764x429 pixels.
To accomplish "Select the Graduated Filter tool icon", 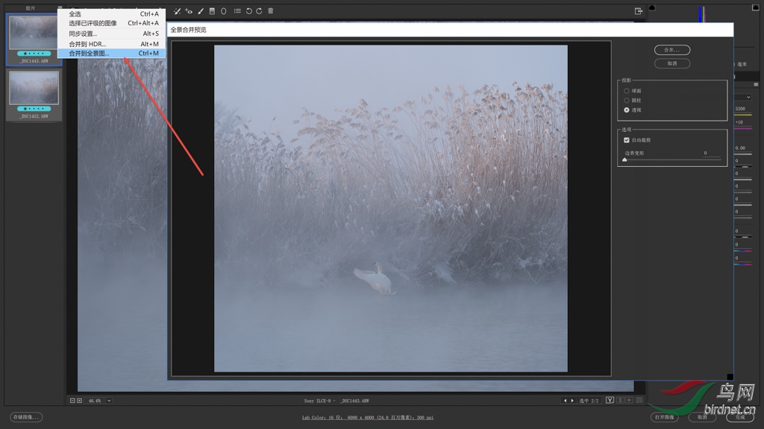I will pos(212,11).
